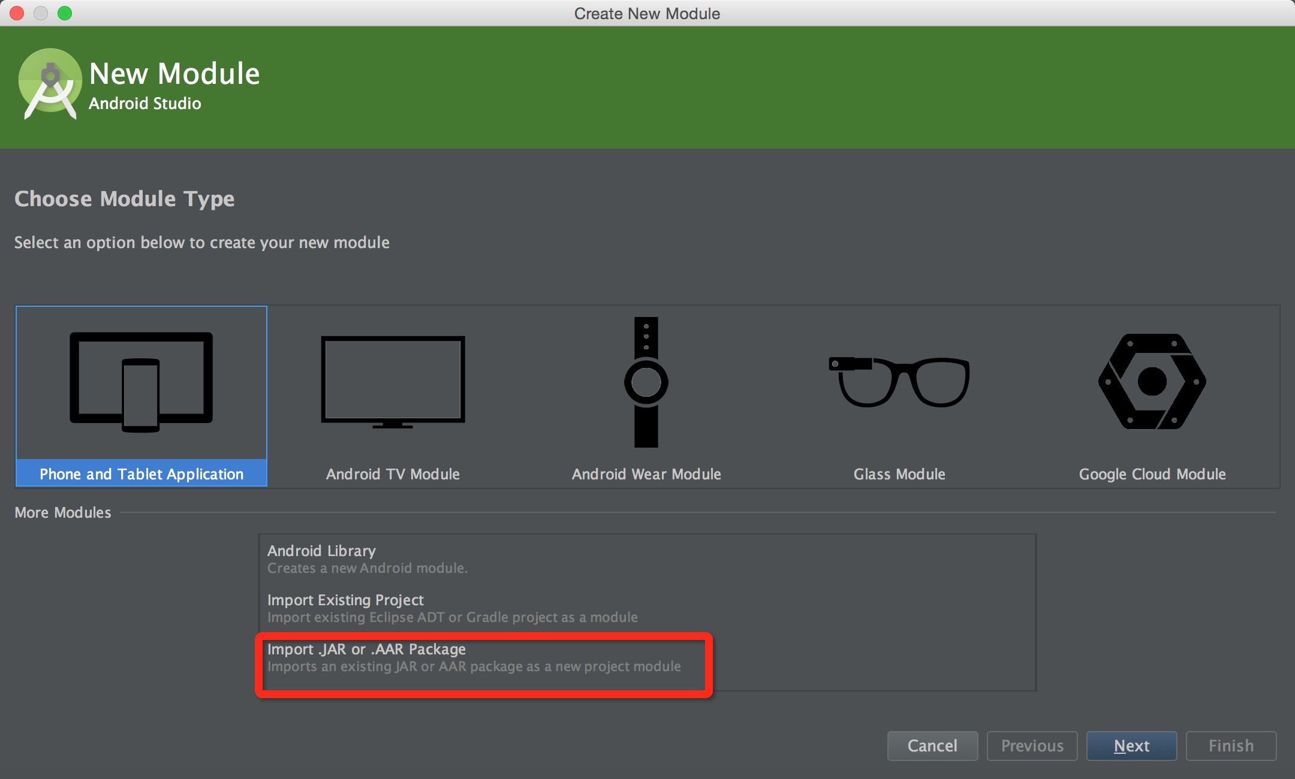The height and width of the screenshot is (779, 1295).
Task: Click the 'Android Studio' header subtitle
Action: (145, 104)
